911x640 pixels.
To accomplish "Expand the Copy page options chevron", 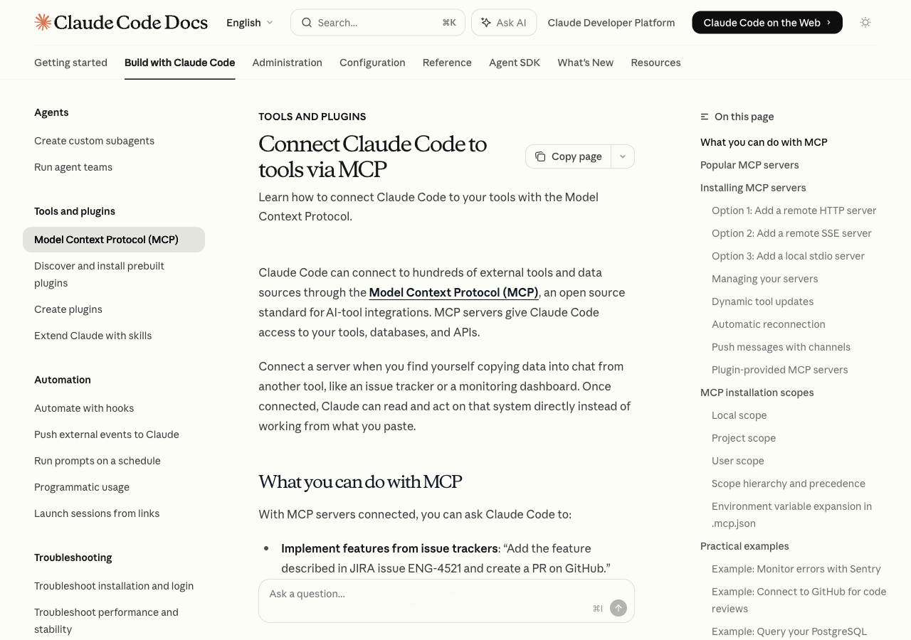I will [x=623, y=156].
